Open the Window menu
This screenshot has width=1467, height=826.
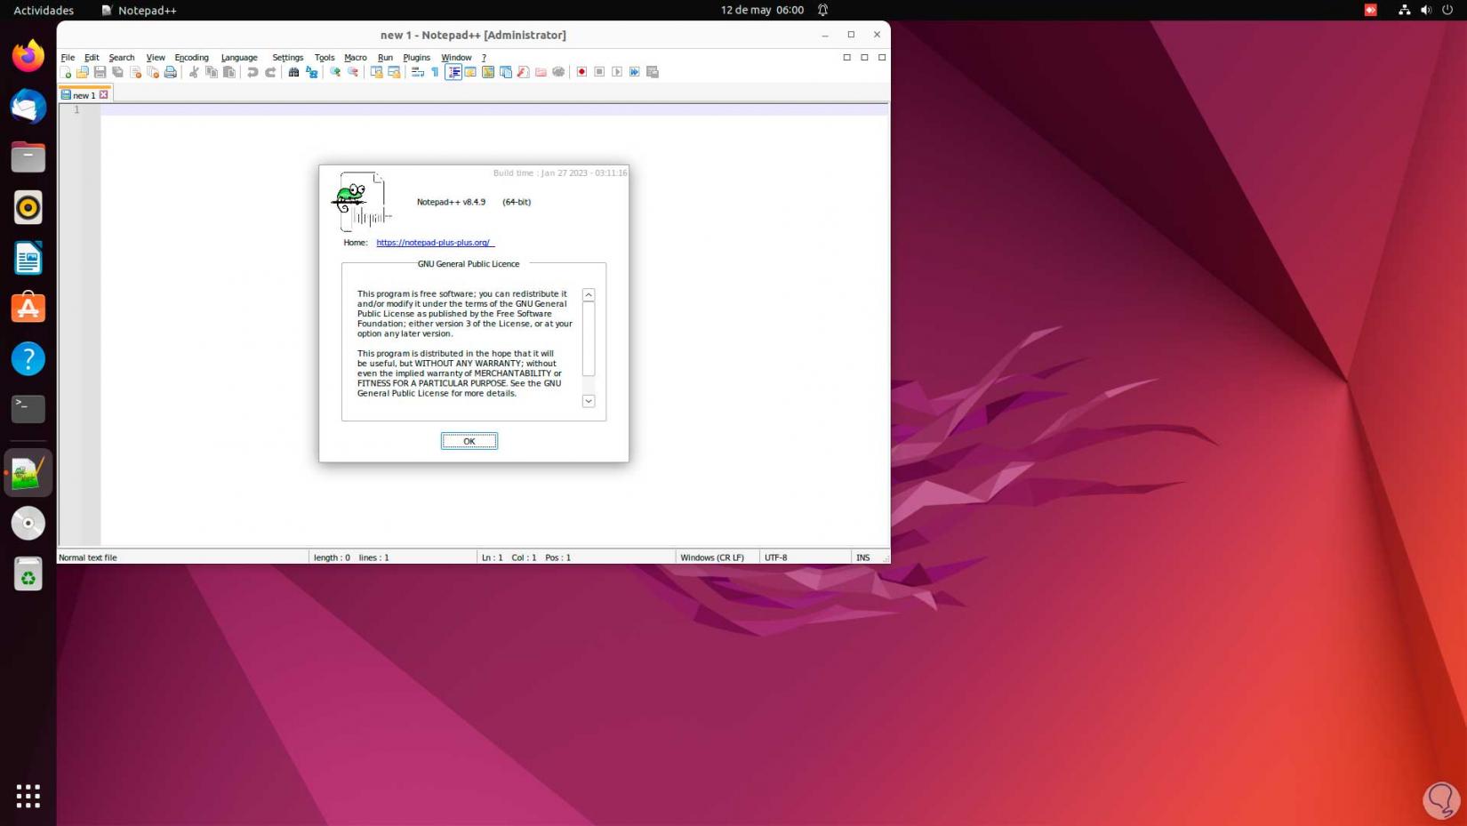457,58
